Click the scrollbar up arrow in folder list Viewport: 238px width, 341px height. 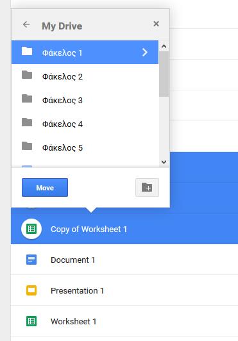click(x=164, y=46)
